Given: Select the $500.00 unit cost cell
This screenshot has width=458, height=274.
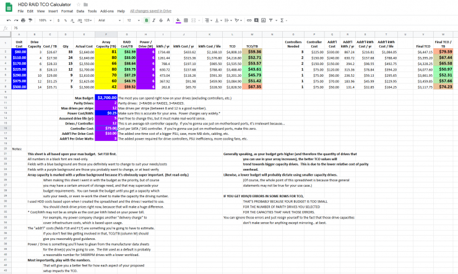Looking at the screenshot, I should (x=19, y=87).
